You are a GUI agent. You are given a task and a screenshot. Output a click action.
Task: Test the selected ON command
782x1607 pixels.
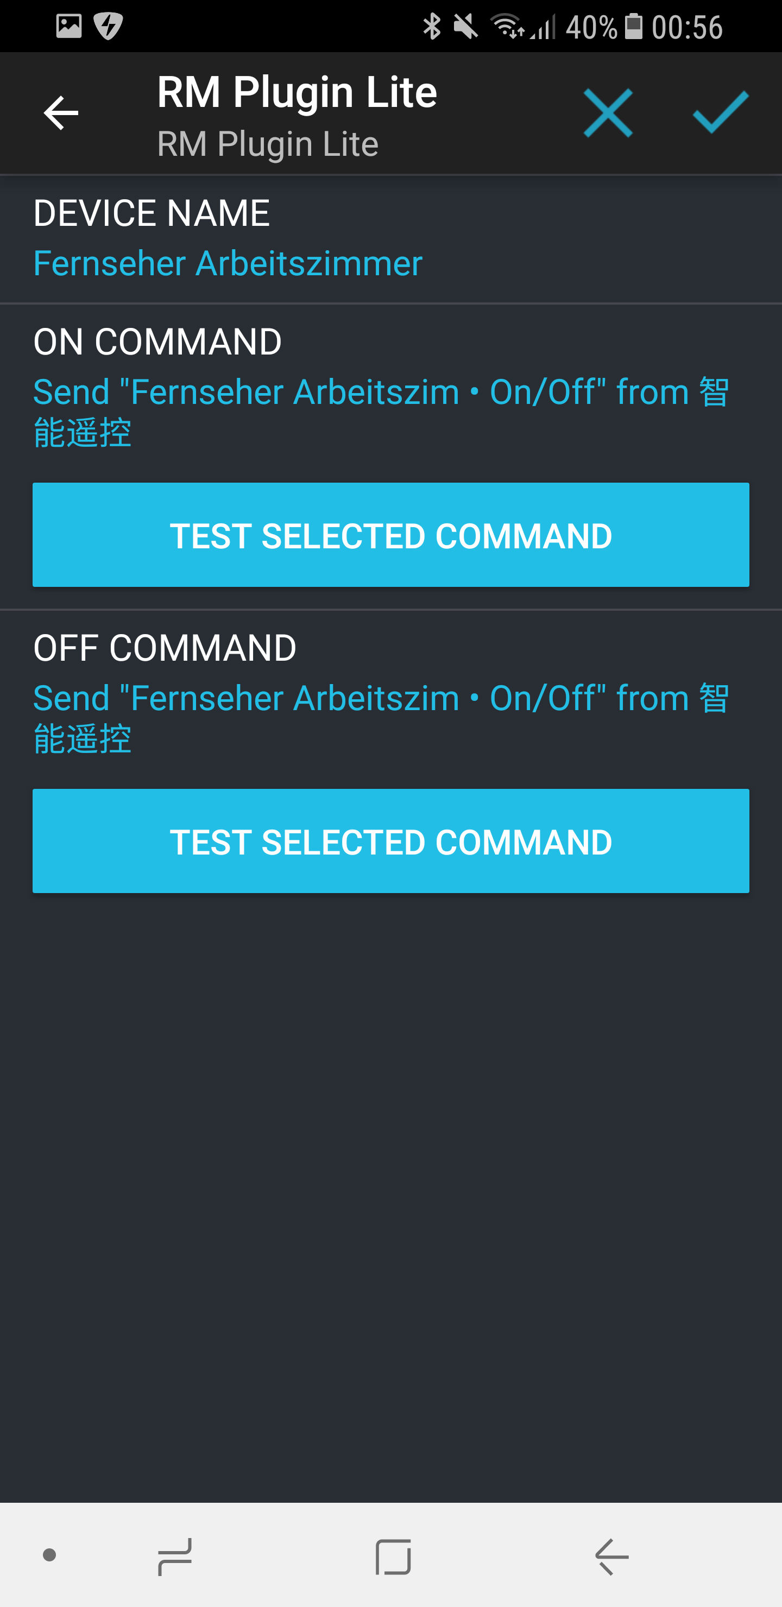pos(390,535)
